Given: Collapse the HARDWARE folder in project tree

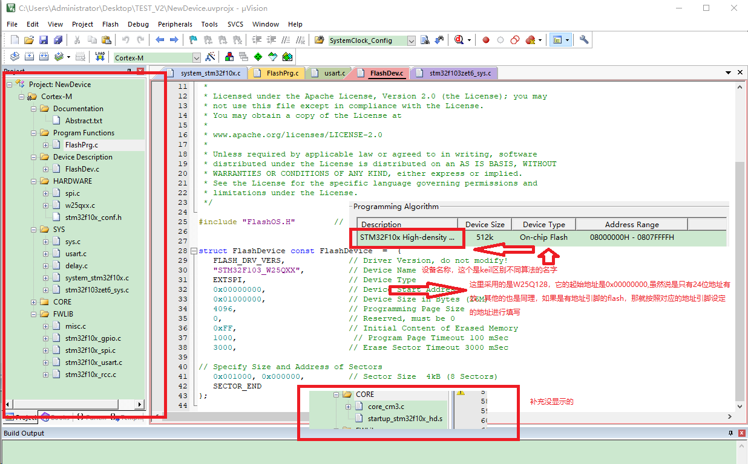Looking at the screenshot, I should [x=34, y=181].
